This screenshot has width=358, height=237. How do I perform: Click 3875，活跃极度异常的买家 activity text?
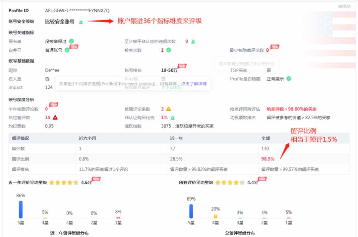click(x=187, y=126)
